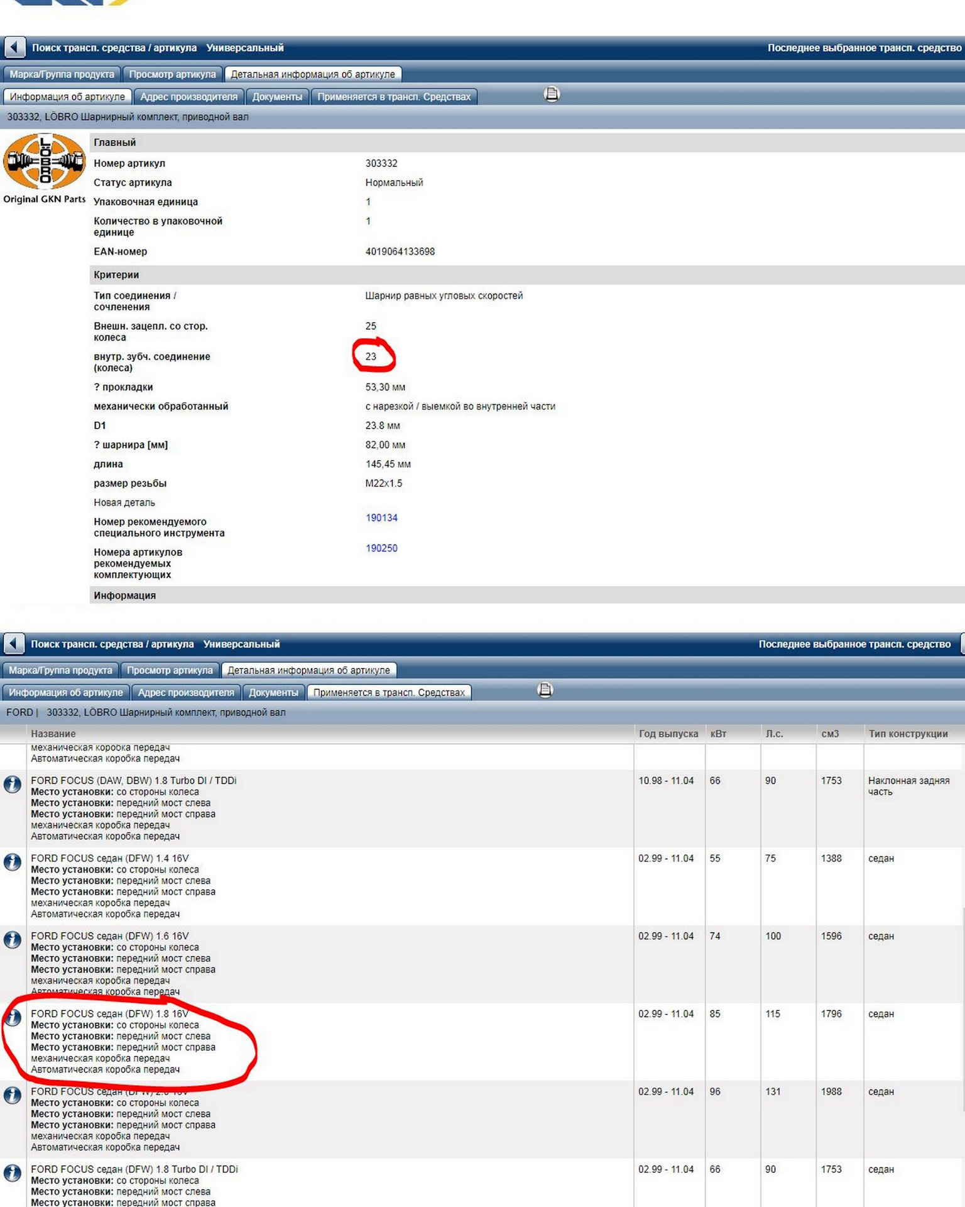The image size is (965, 1207).
Task: Click the displacement value 1988
Action: (x=831, y=1092)
